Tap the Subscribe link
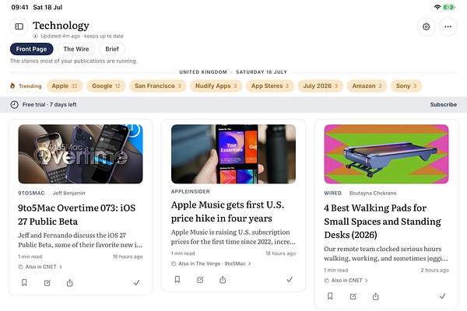 tap(443, 104)
